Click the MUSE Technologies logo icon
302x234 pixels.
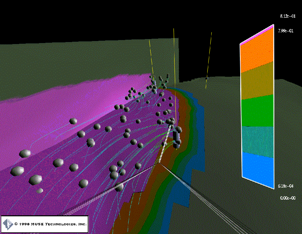(8, 224)
